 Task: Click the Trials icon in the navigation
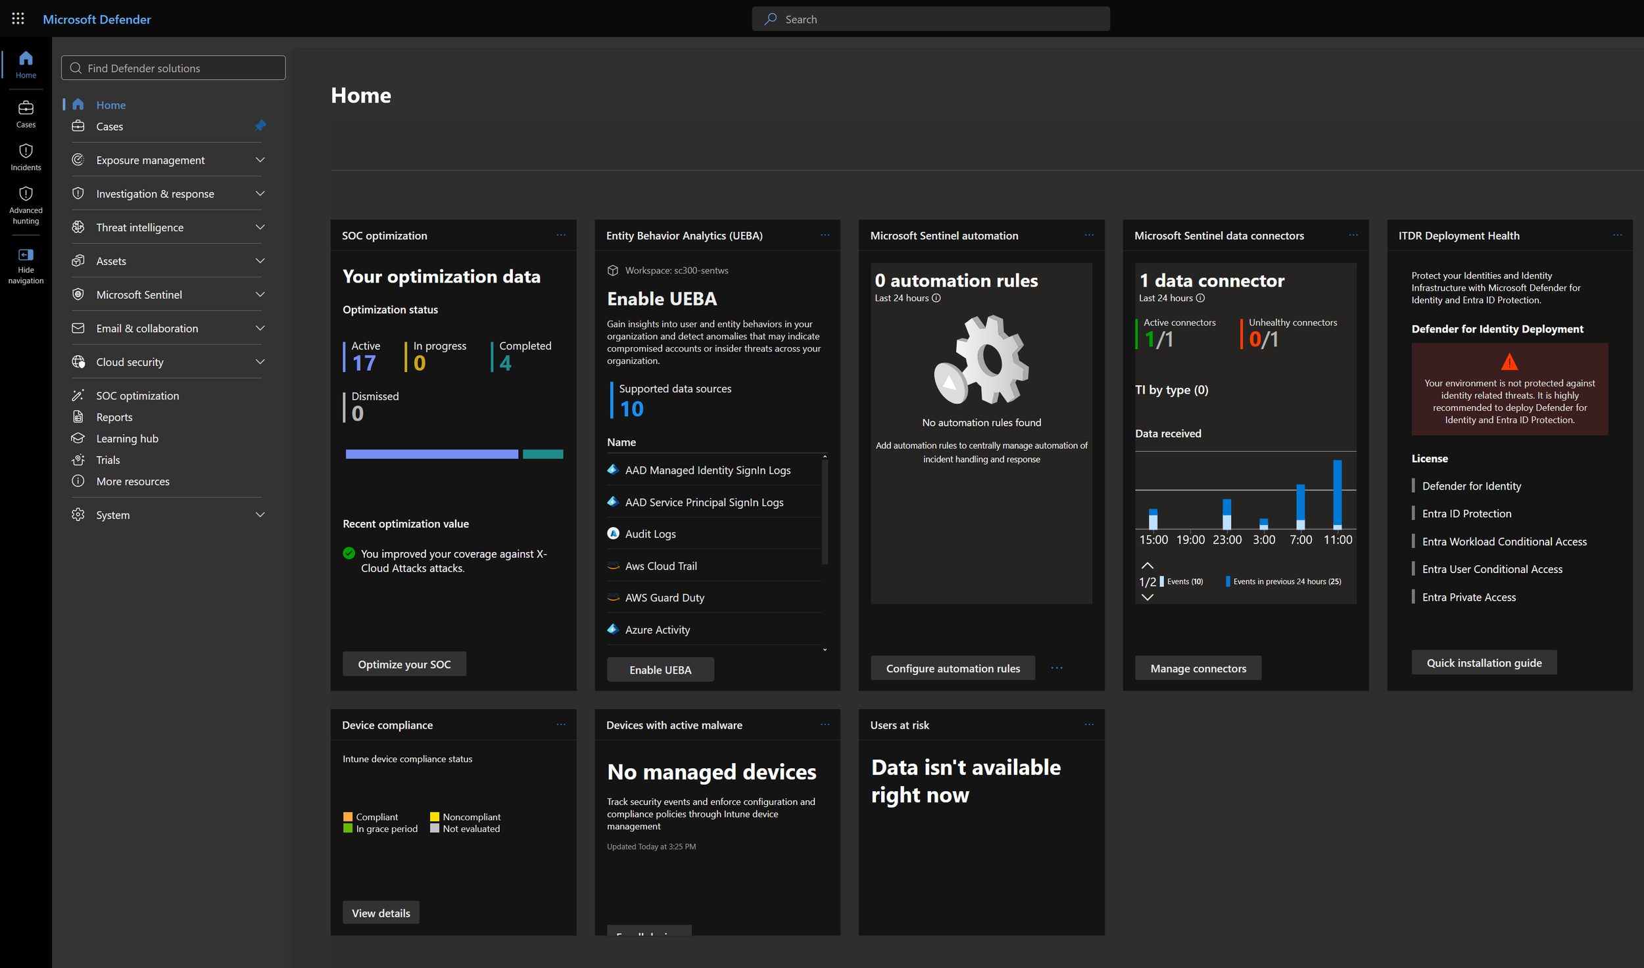point(78,459)
